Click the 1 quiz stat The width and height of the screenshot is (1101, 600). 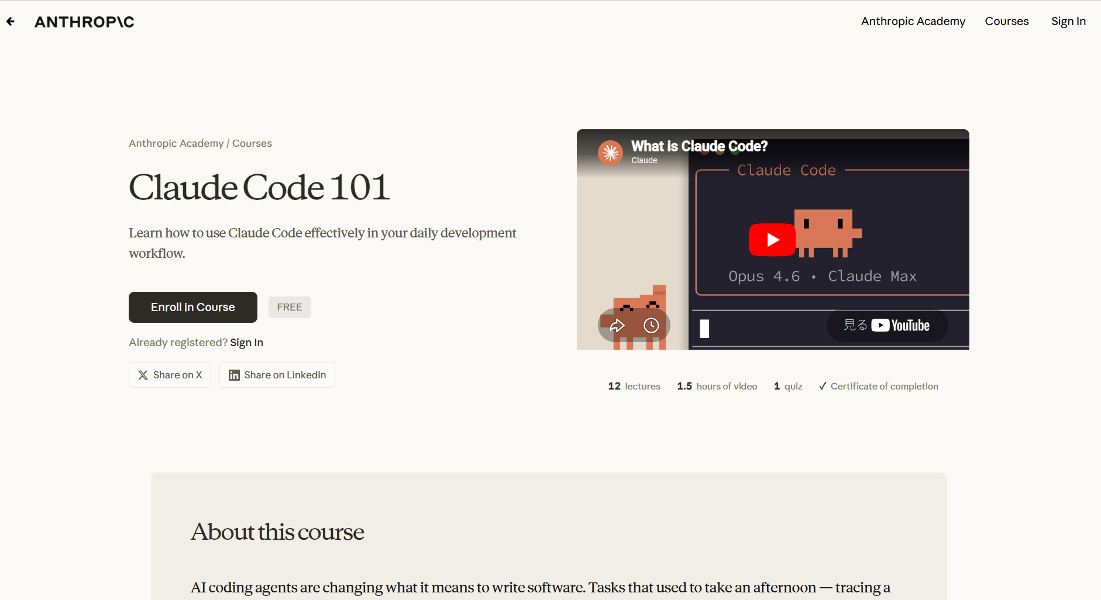point(788,386)
